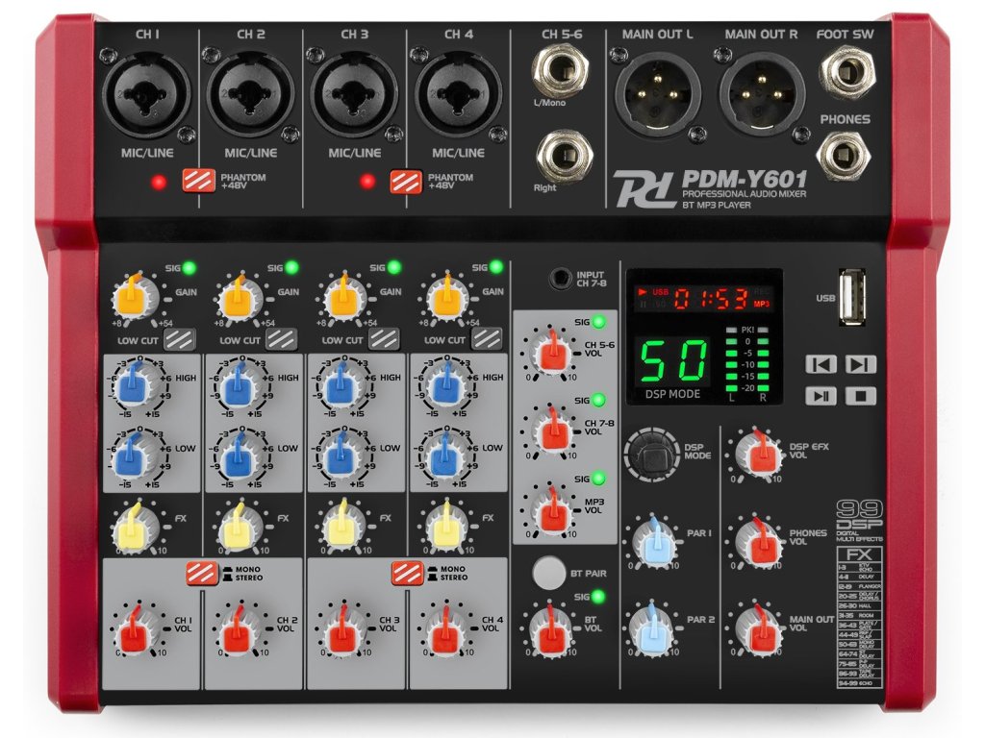Click the play/pause button

coord(821,396)
